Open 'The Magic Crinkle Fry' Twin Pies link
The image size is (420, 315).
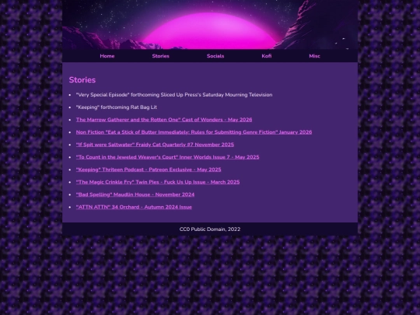coord(158,182)
